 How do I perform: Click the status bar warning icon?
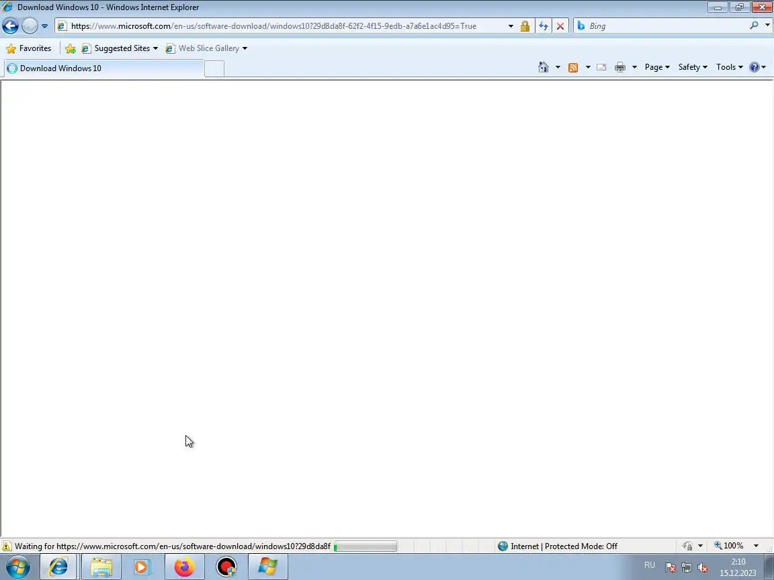[x=7, y=546]
